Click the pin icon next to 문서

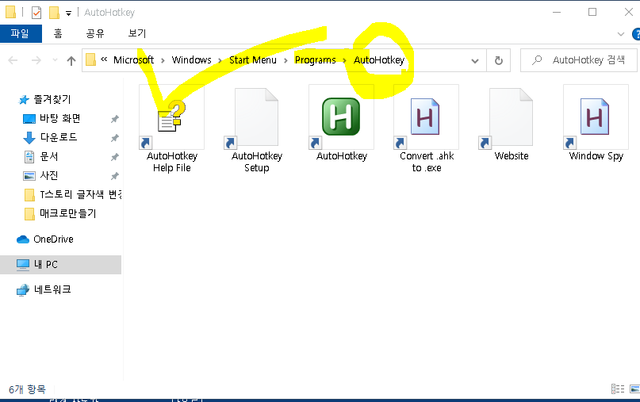coord(115,157)
